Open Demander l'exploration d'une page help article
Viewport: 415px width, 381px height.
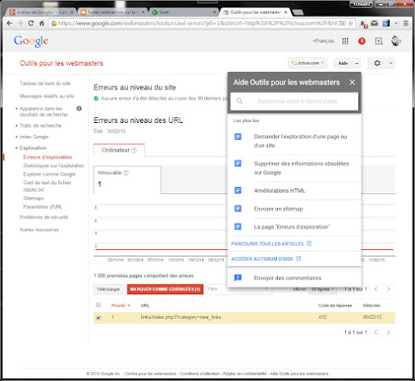[300, 141]
